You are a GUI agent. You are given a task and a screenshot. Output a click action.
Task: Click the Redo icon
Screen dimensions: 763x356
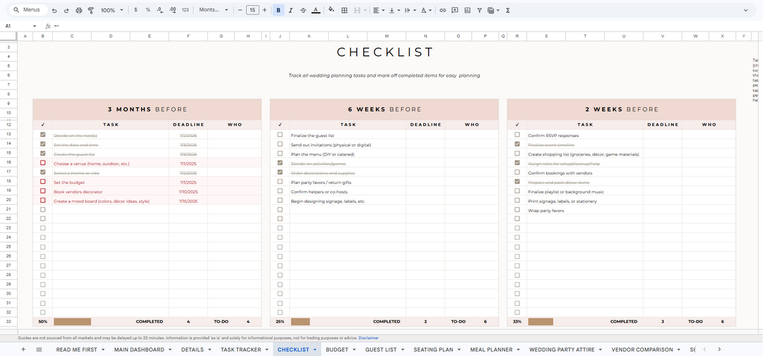click(66, 10)
